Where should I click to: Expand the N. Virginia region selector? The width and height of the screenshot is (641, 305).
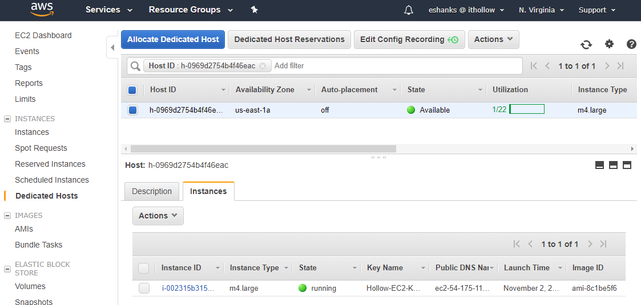coord(541,10)
